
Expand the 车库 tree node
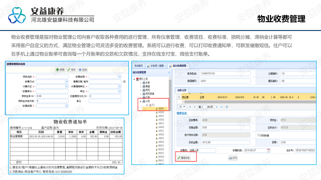tap(140, 82)
